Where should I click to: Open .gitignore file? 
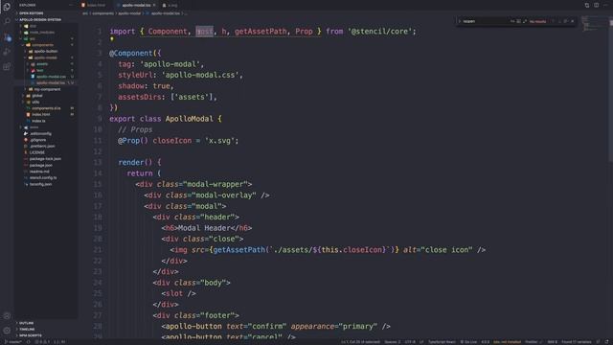pyautogui.click(x=38, y=140)
